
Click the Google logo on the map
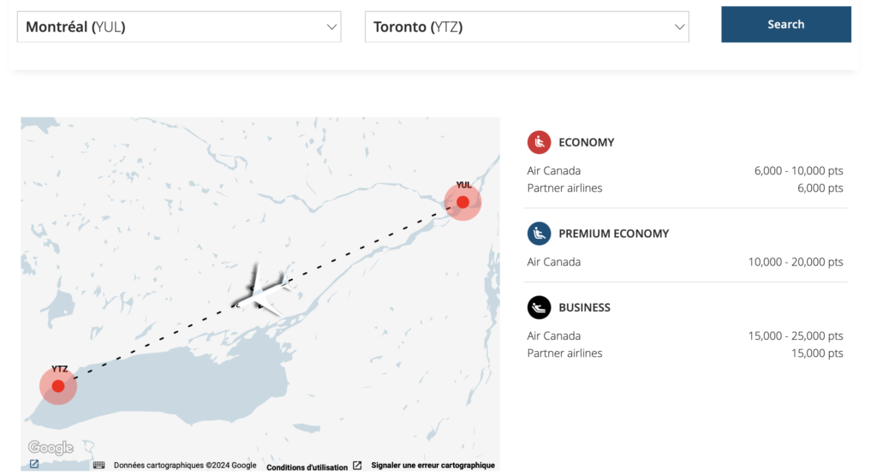[x=51, y=448]
